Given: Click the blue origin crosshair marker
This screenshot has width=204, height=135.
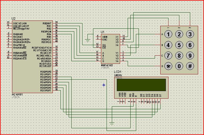Looking at the screenshot, I should click(104, 85).
